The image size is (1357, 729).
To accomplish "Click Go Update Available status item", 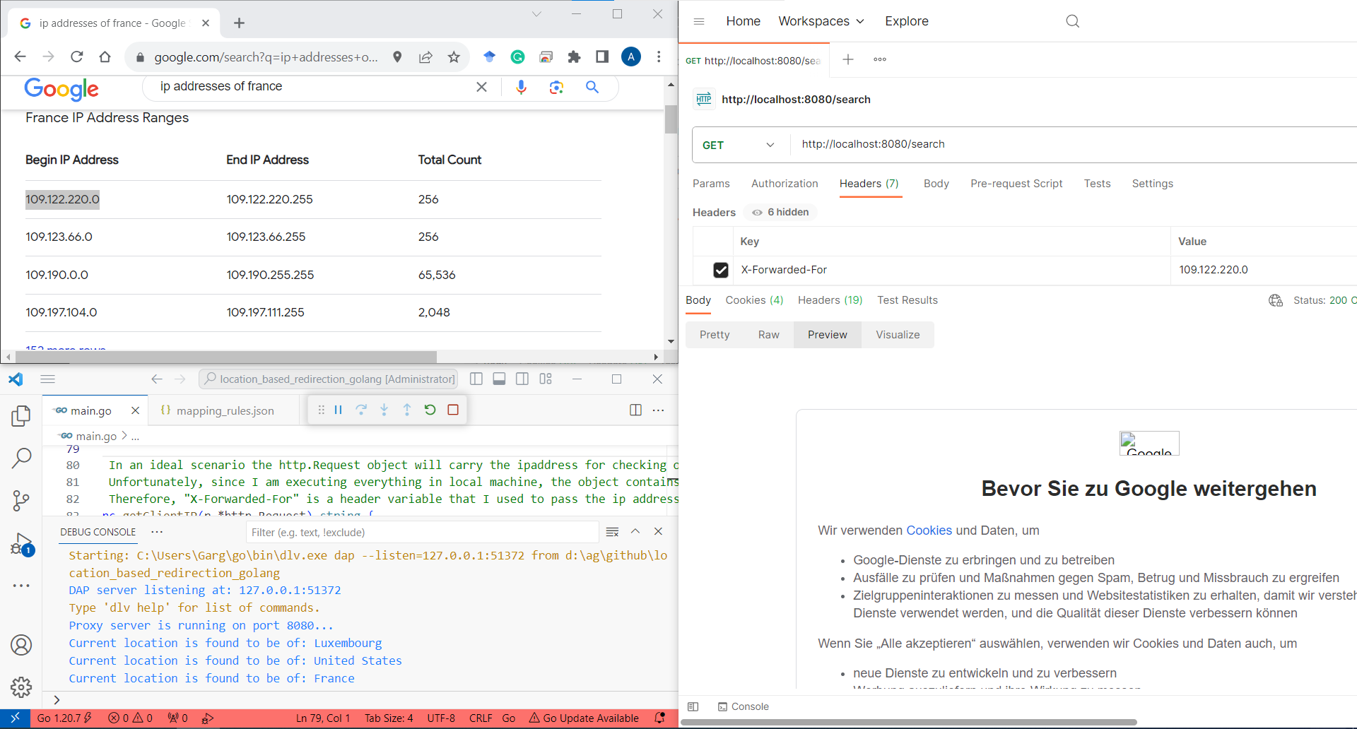I will [584, 718].
